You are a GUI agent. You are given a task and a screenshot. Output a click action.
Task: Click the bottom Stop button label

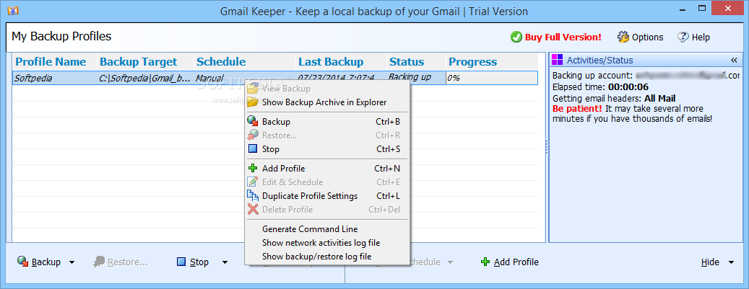click(199, 262)
